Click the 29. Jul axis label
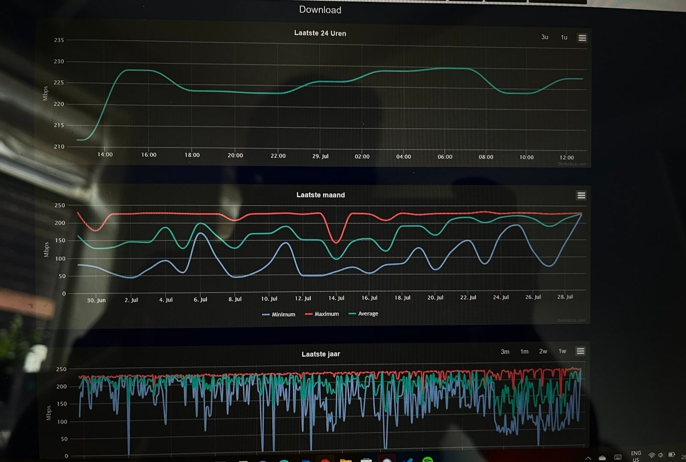The height and width of the screenshot is (462, 686). (320, 156)
